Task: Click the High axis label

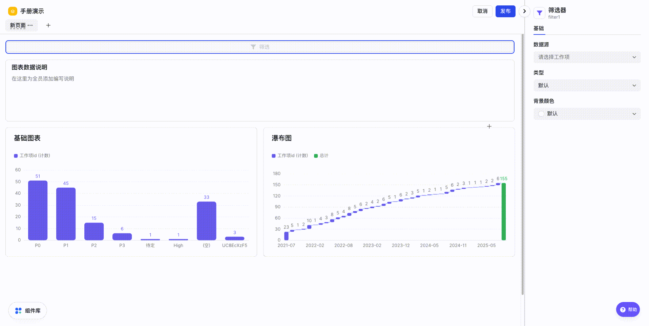Action: (178, 246)
